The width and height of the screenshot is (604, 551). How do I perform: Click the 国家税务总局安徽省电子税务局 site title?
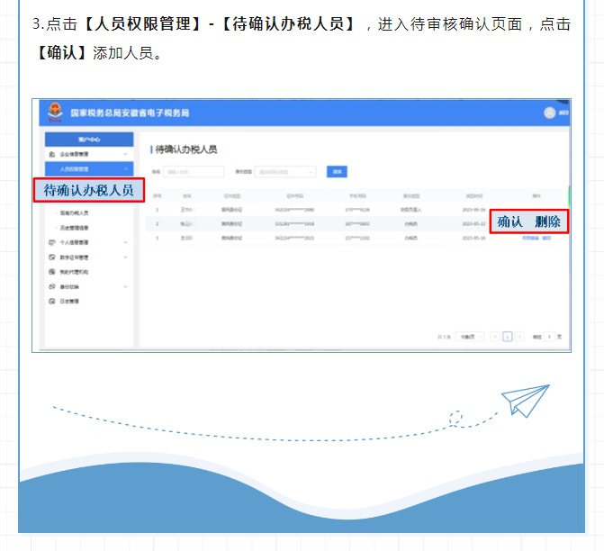(130, 113)
